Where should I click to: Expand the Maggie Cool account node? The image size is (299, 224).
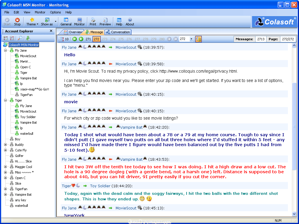pyautogui.click(x=5, y=167)
